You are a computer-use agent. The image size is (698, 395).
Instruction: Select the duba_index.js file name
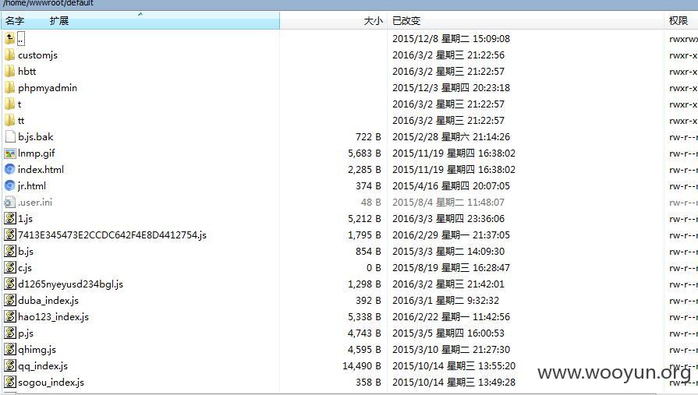coord(48,301)
